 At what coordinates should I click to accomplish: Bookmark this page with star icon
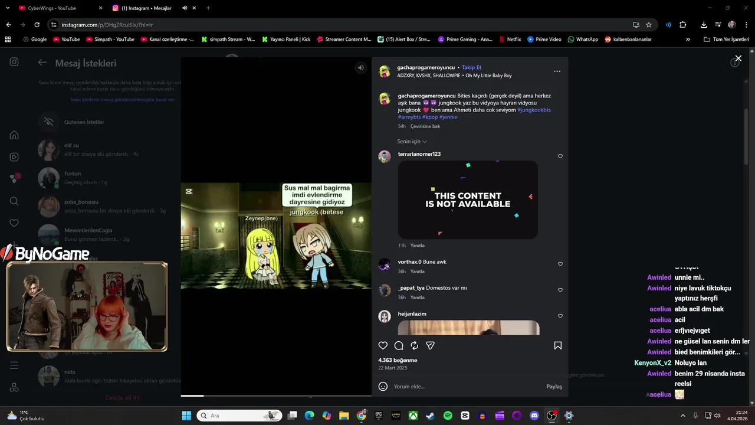coord(649,25)
